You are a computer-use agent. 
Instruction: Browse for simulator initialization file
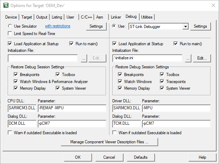pos(84,58)
